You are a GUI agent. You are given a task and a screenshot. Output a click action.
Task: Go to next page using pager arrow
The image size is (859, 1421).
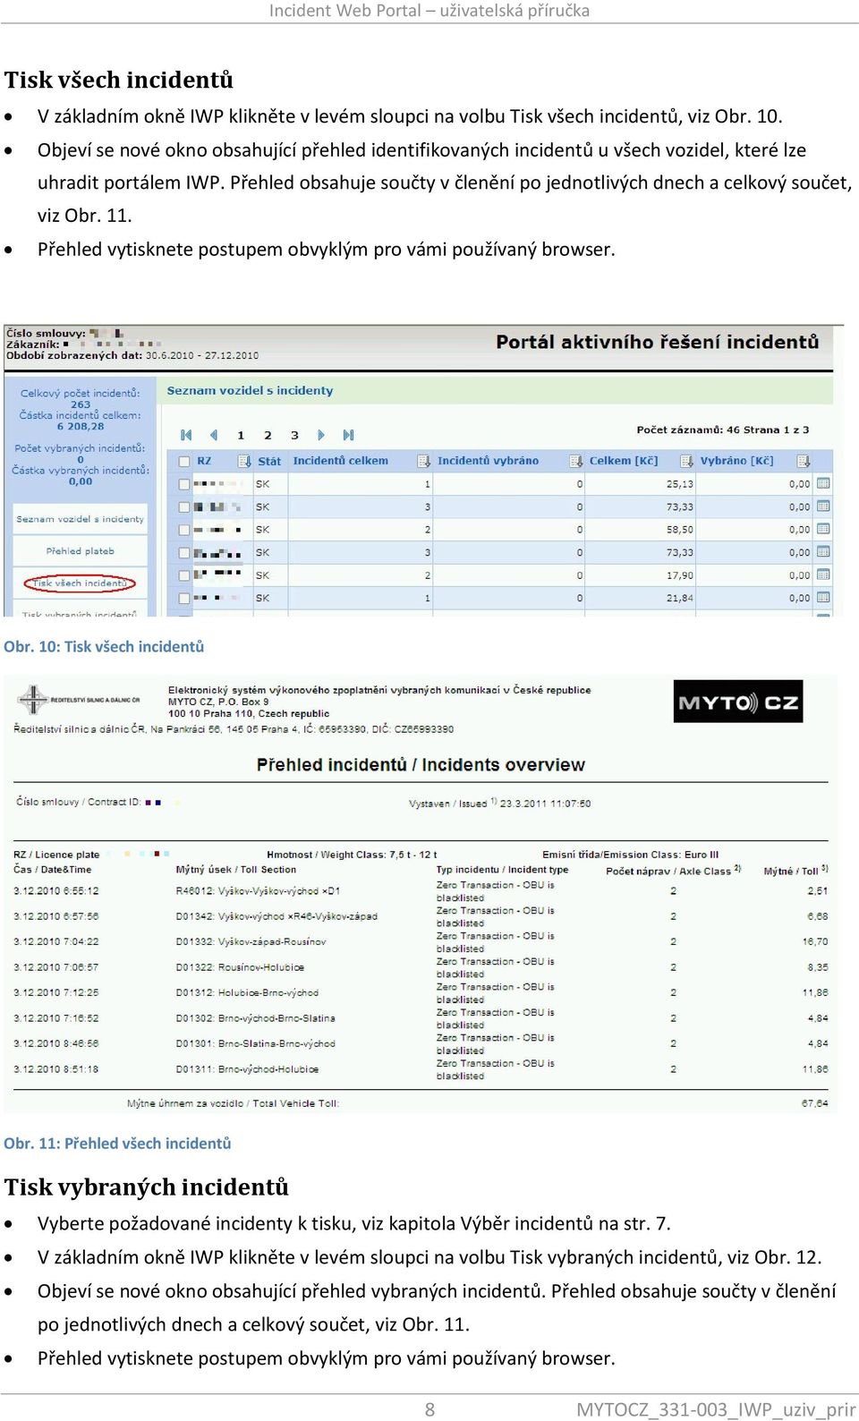(x=321, y=435)
